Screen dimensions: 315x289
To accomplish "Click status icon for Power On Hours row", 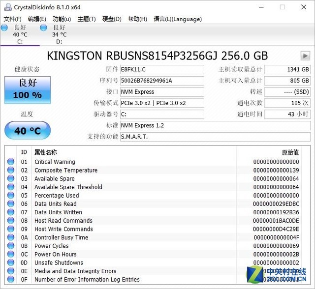I will click(11, 254).
